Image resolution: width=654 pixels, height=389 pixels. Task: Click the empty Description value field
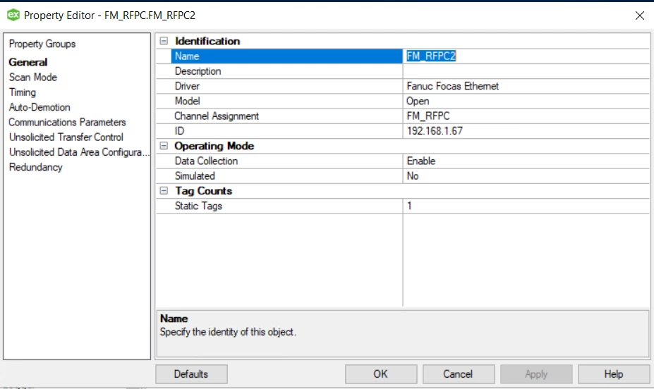pyautogui.click(x=526, y=71)
